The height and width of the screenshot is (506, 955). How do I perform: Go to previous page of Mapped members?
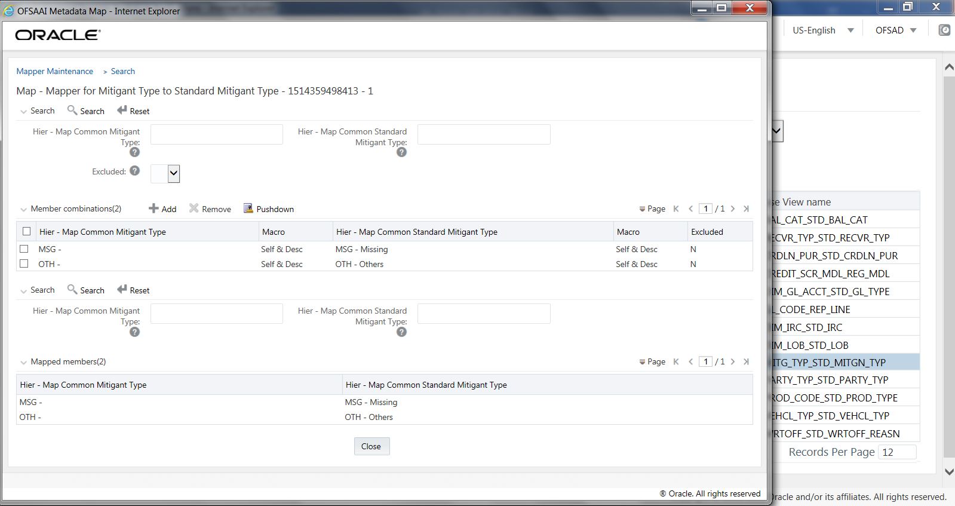coord(691,361)
